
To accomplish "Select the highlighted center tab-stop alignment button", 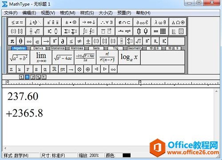I will 27,77.
